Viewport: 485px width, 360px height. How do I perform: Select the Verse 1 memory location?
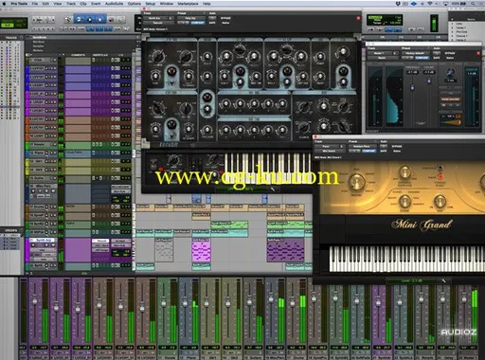point(461,27)
